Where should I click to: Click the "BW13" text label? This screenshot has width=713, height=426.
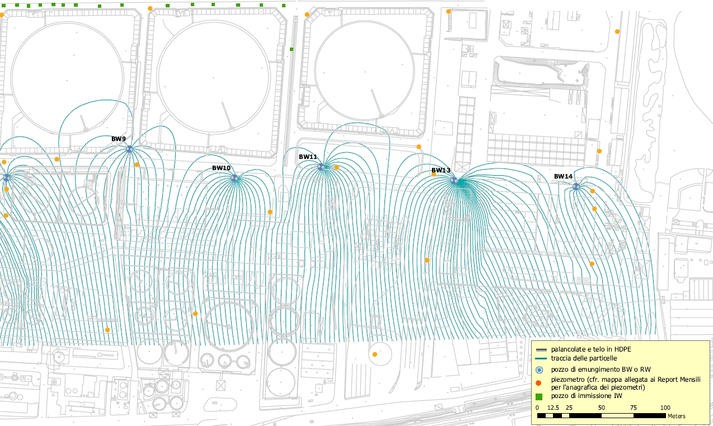(440, 170)
